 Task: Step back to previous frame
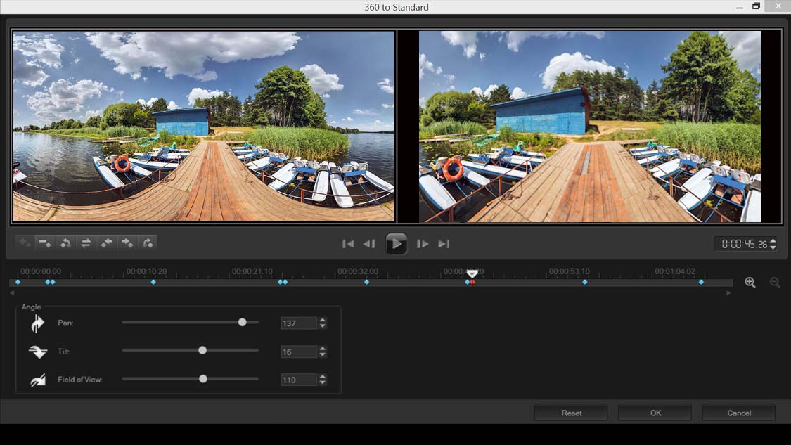pyautogui.click(x=369, y=244)
